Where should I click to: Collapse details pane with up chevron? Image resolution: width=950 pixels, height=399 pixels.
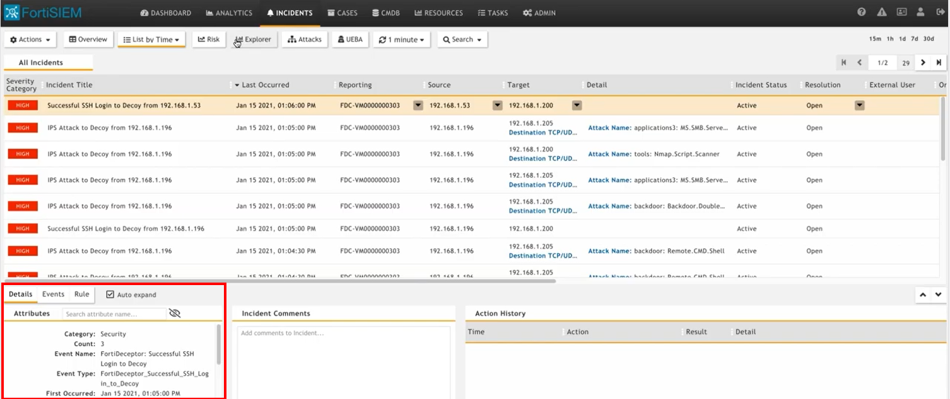[x=922, y=295]
